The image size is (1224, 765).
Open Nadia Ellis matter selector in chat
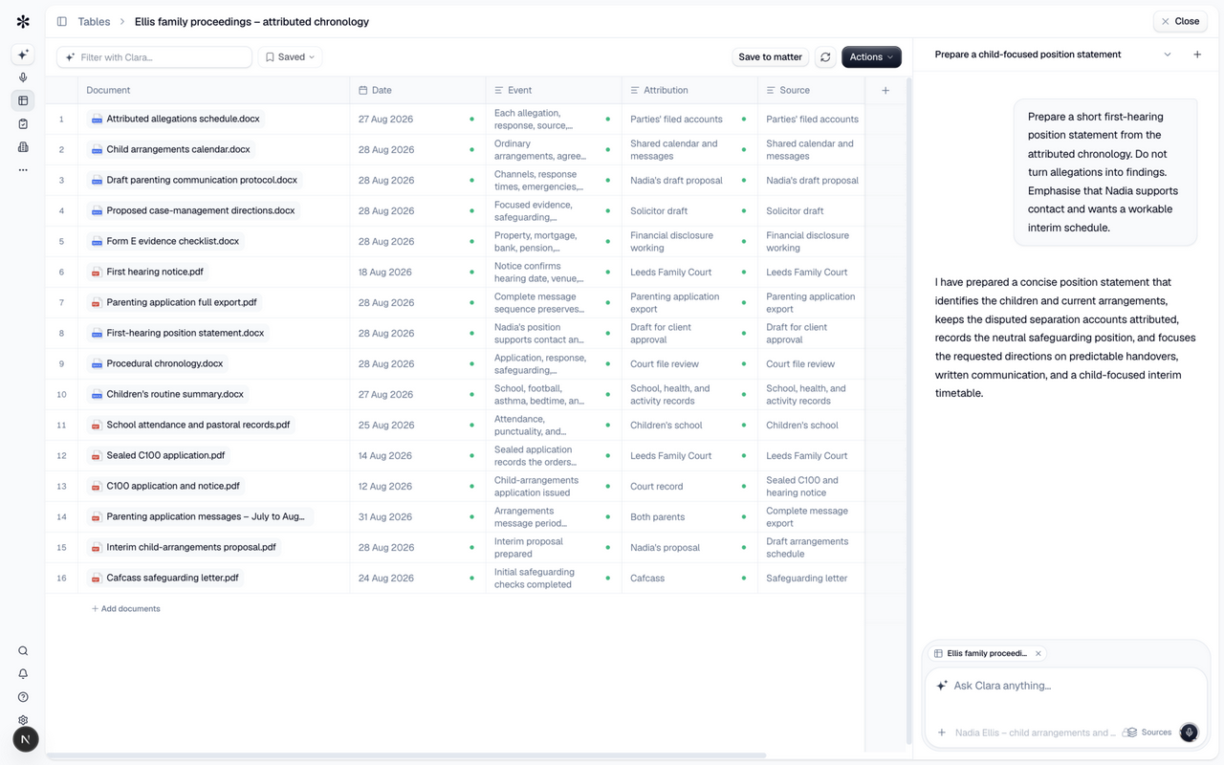(1035, 732)
